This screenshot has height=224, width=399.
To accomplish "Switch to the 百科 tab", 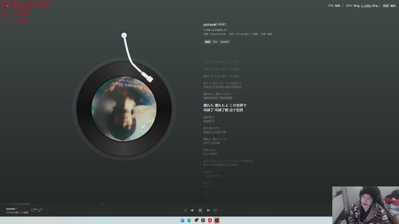I will click(215, 42).
